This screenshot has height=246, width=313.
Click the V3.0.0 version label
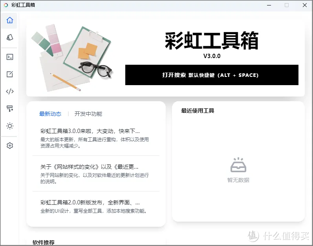tap(212, 56)
